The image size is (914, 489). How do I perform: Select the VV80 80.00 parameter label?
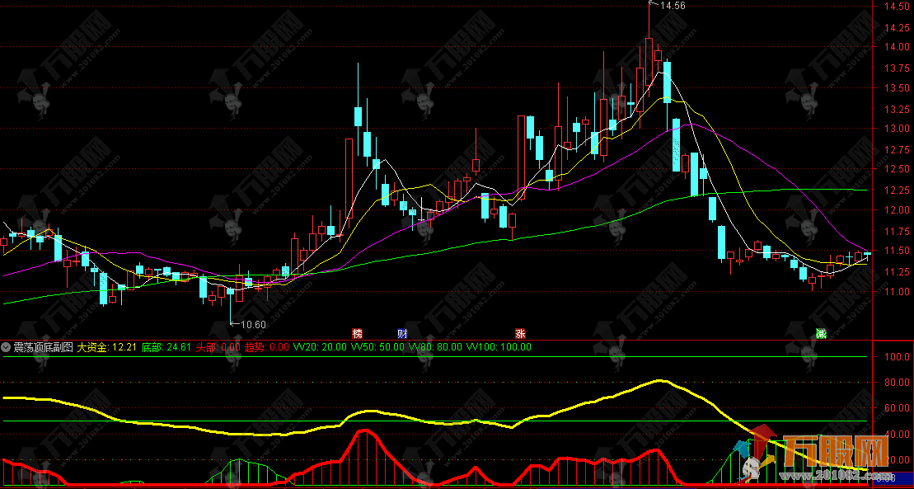pos(437,347)
